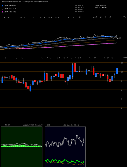Click the ADX values '(14 day) 48, +30, -12'
Viewport: 127px width, 167px height.
tap(71, 125)
